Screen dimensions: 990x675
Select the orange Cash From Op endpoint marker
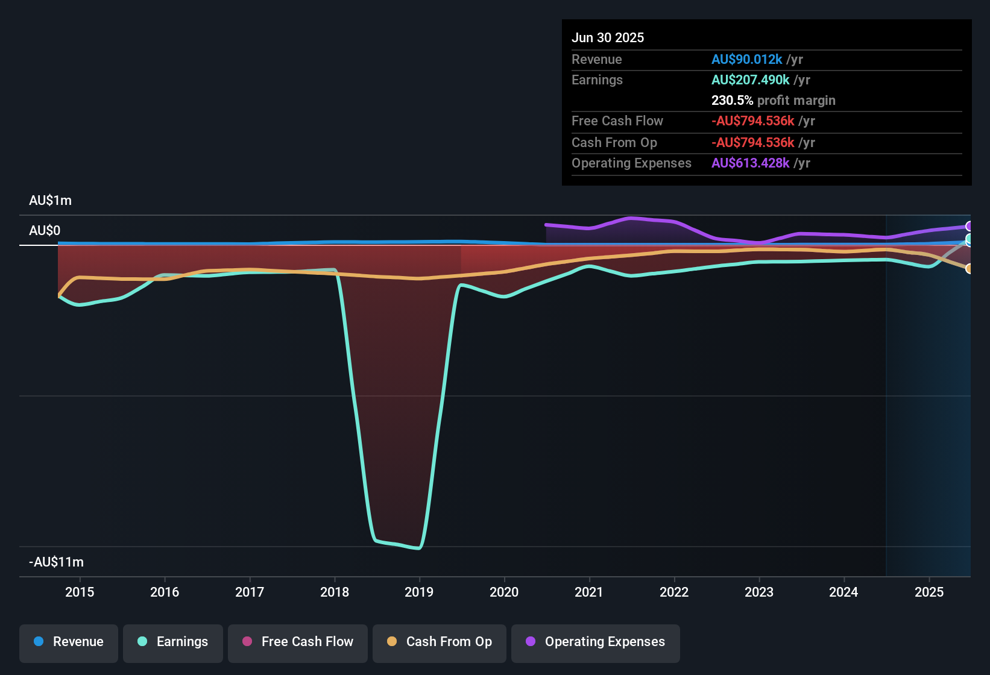970,269
